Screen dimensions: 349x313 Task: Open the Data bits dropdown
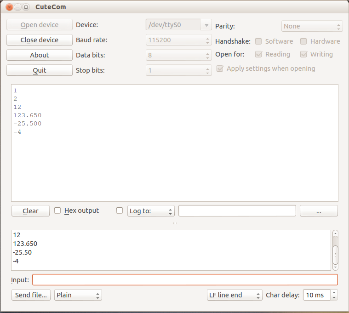coord(179,55)
